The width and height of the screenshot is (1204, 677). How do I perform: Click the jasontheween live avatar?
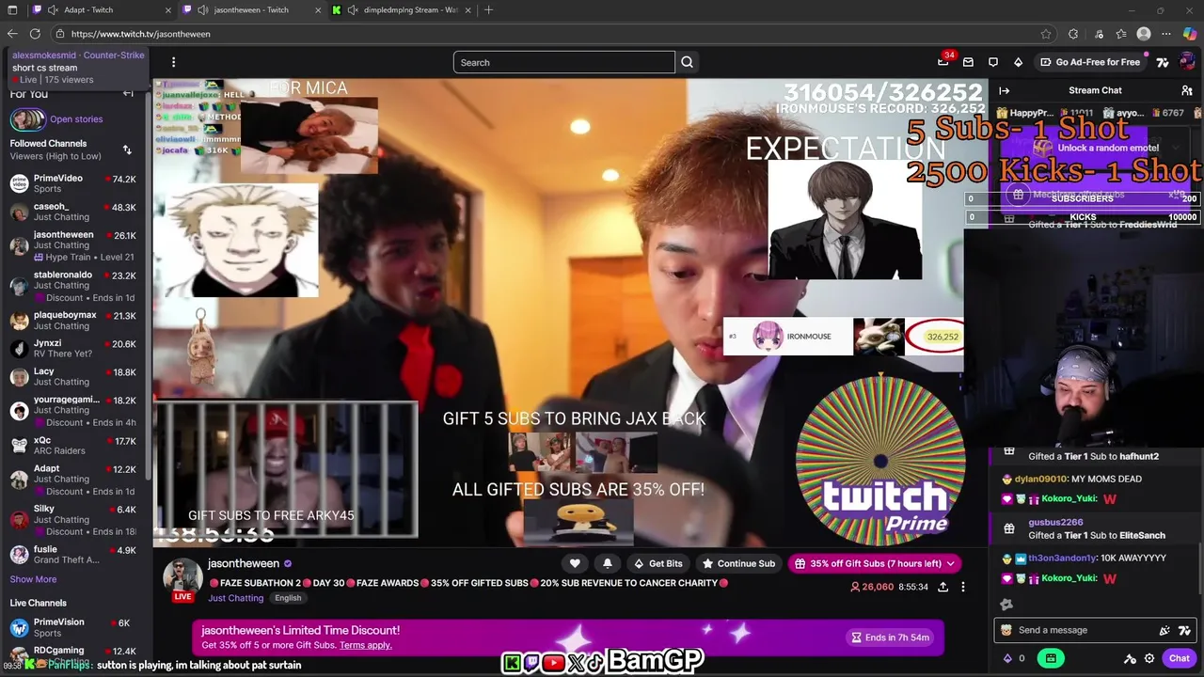[x=183, y=579]
